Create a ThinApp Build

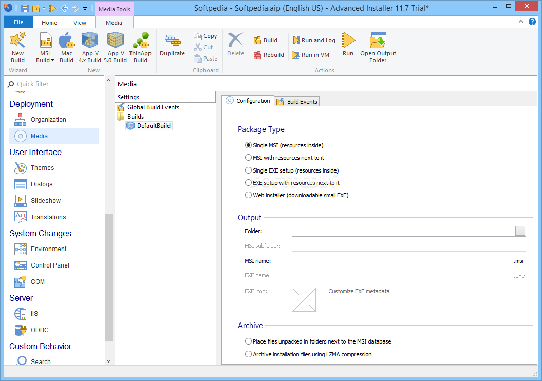click(x=140, y=48)
